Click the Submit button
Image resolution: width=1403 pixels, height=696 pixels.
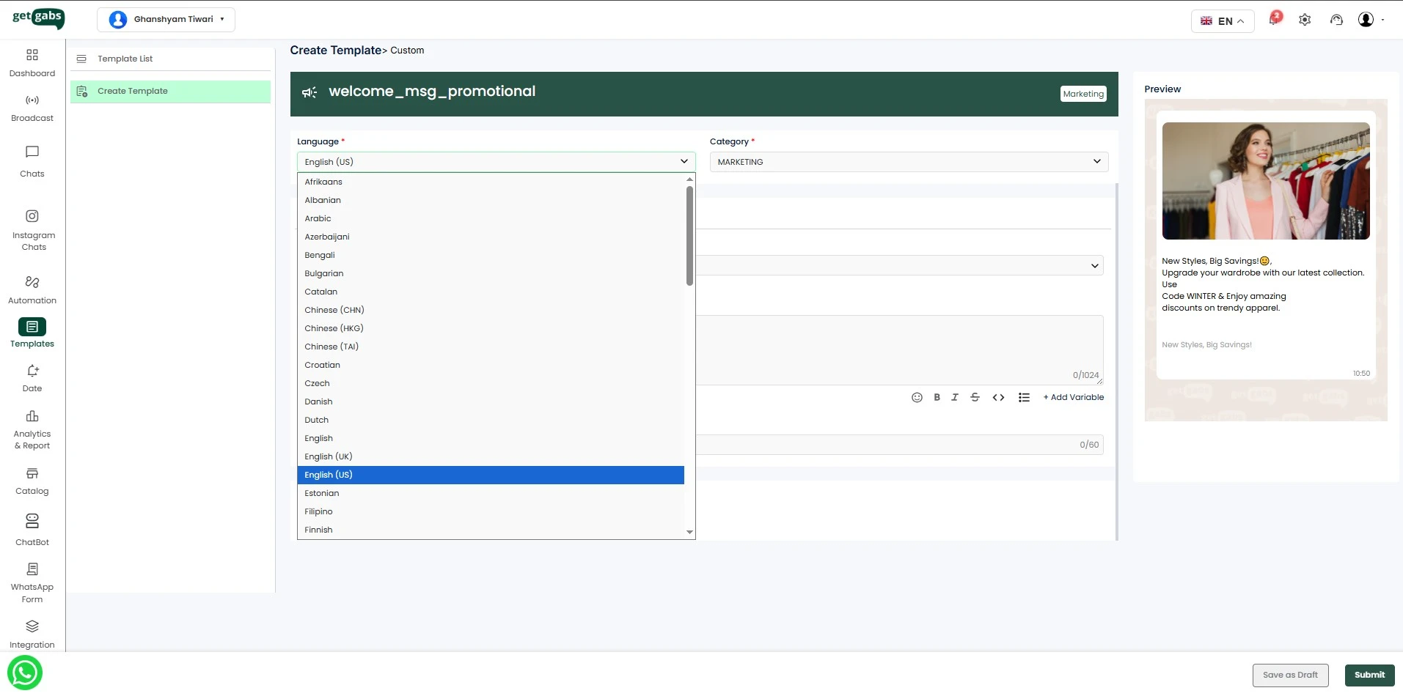1369,675
